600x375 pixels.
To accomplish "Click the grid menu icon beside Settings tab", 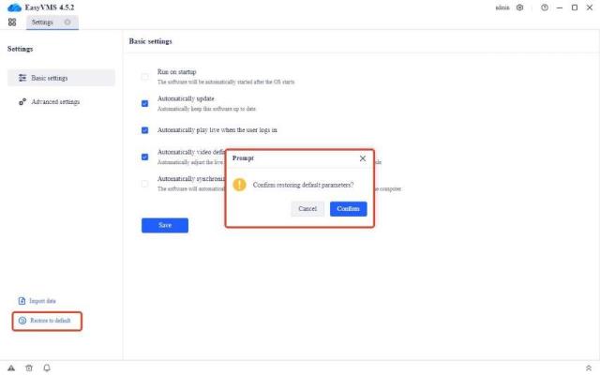I will (13, 22).
